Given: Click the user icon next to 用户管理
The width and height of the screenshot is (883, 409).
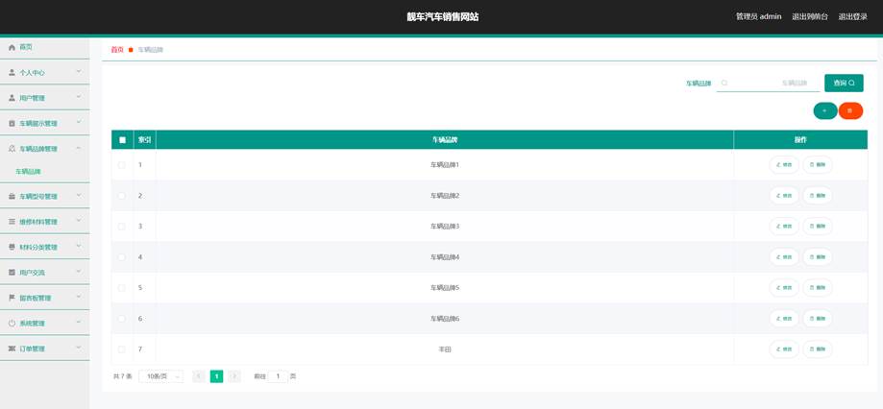Looking at the screenshot, I should (12, 98).
